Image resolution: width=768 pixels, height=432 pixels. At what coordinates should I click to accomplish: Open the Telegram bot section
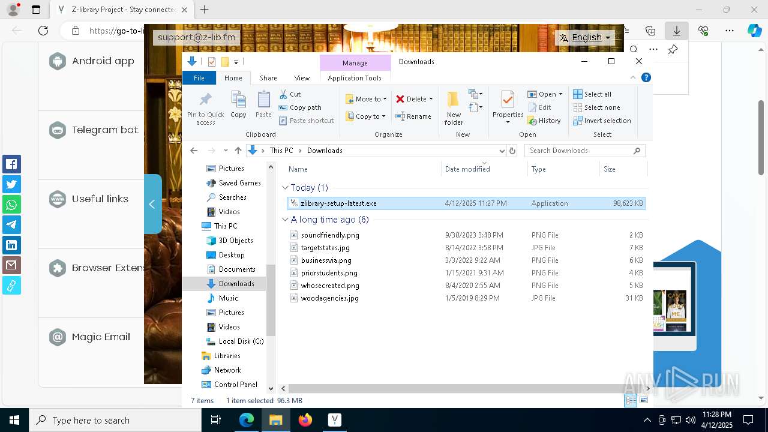click(x=94, y=130)
